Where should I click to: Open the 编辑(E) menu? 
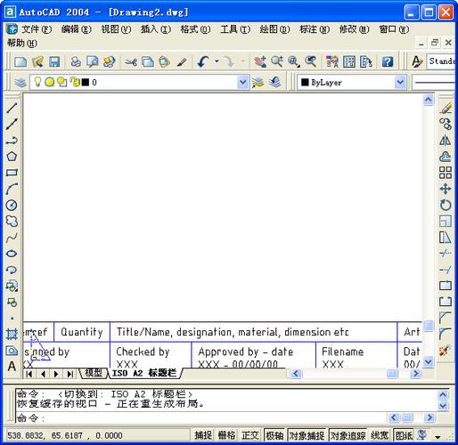point(77,29)
